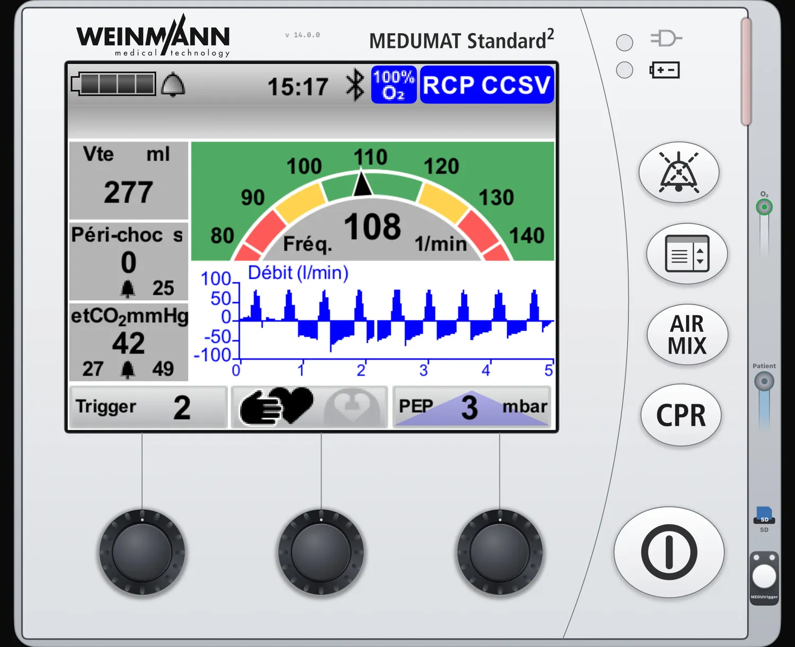
Task: Click the battery indicator LED
Action: 625,69
